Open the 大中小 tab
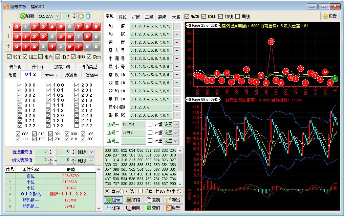 51,75
